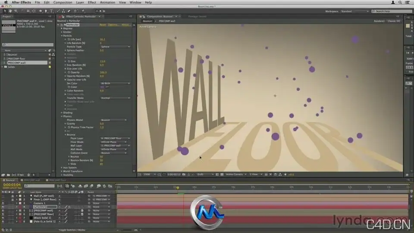The width and height of the screenshot is (414, 233).
Task: Hide the PRECOMP floor layer 6
Action: [3, 214]
